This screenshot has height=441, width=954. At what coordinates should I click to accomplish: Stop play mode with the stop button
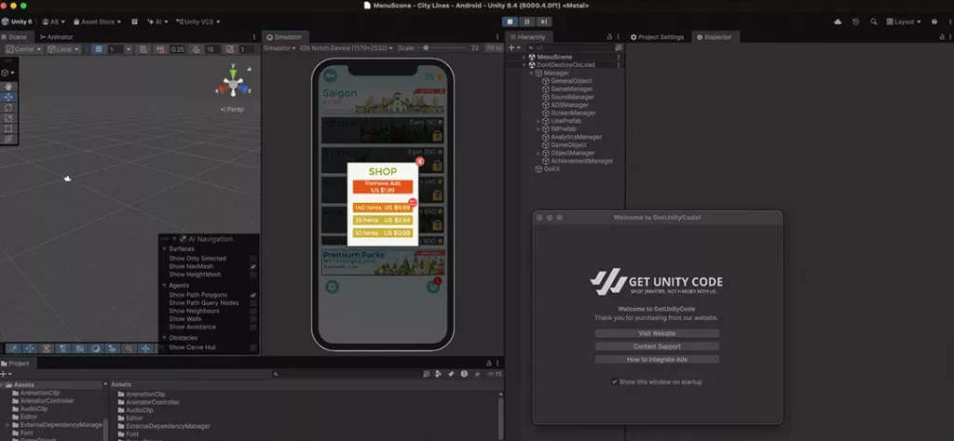510,22
